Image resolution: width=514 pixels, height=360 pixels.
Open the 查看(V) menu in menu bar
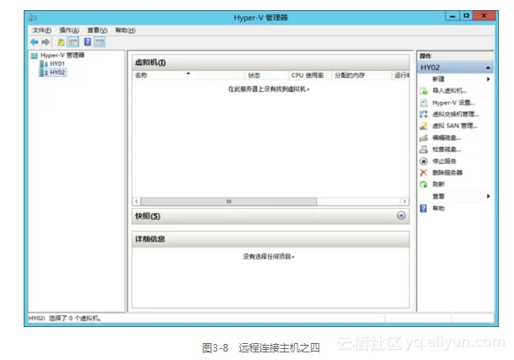pyautogui.click(x=97, y=30)
